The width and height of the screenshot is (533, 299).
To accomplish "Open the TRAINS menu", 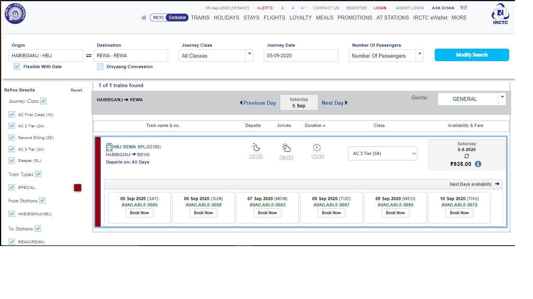I will pos(200,18).
